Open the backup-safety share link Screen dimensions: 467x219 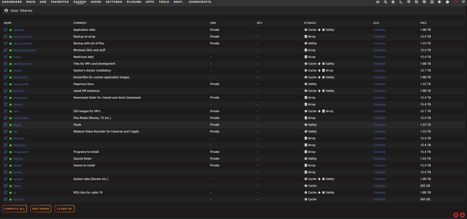[x=23, y=43]
